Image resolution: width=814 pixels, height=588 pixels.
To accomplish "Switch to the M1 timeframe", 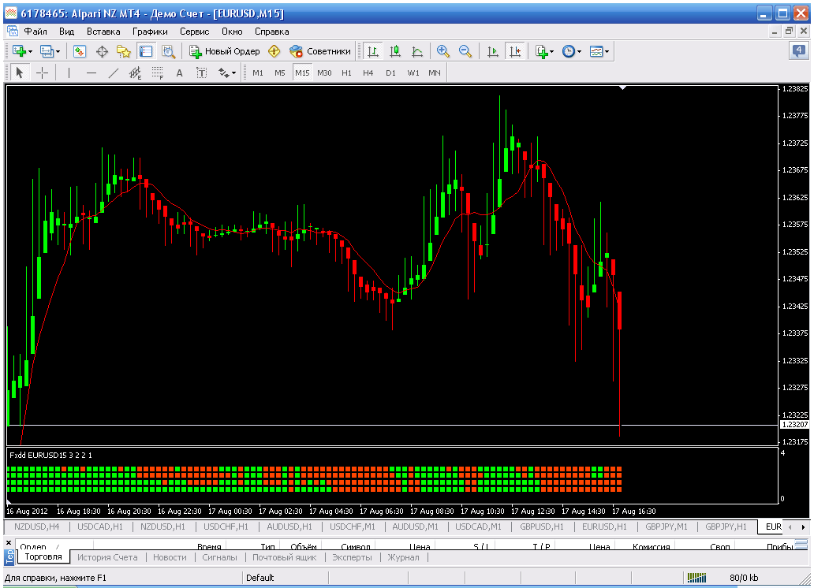I will pos(257,73).
